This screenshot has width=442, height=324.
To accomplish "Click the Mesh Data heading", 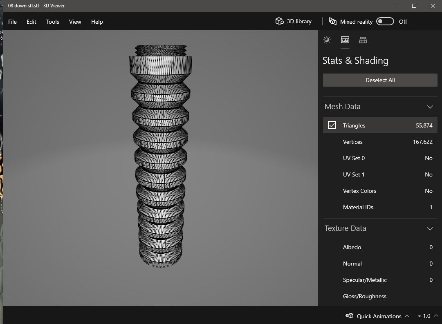I will 343,107.
